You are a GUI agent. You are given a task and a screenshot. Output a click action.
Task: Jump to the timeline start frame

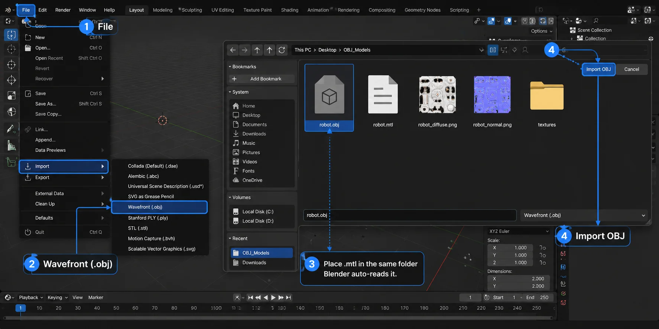click(x=250, y=297)
